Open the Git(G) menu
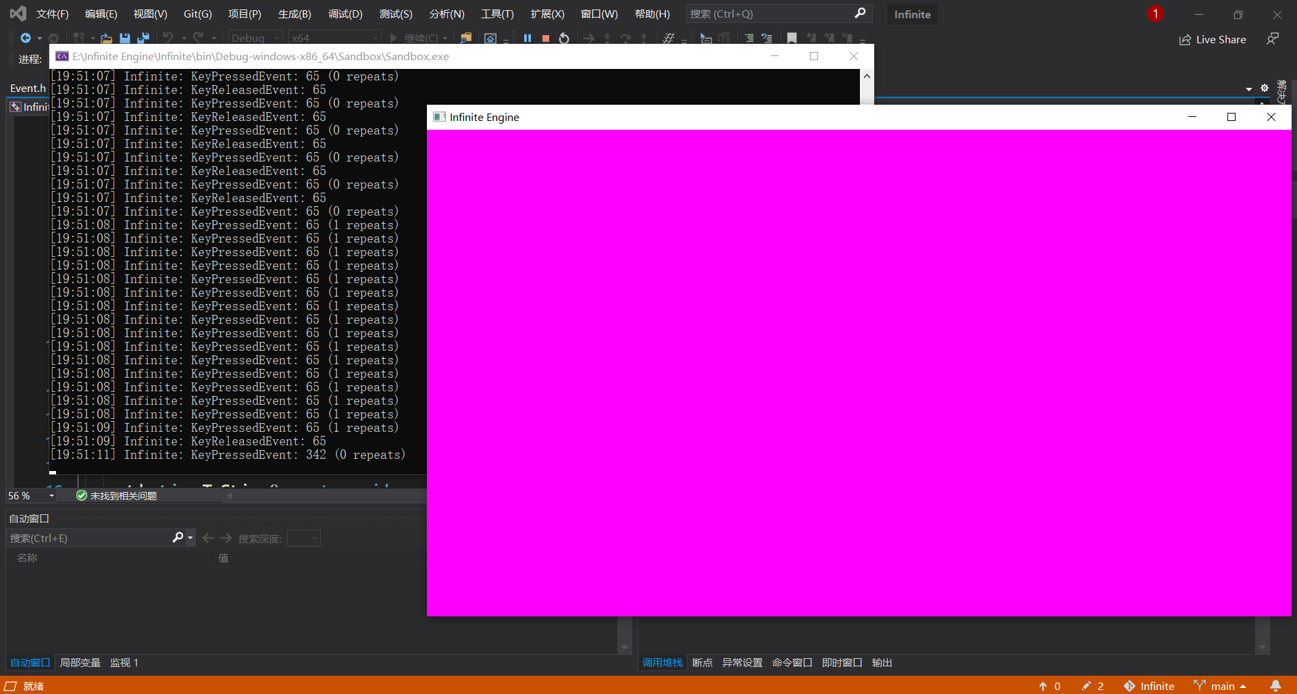 point(198,14)
